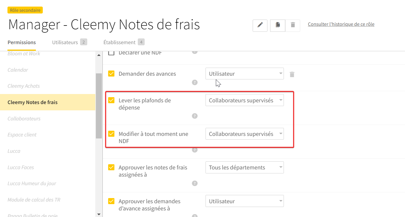405x217 pixels.
Task: Click the pencil edit role icon
Action: [x=260, y=25]
